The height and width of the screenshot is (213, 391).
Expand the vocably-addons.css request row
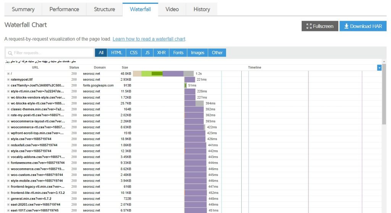[x=8, y=157]
